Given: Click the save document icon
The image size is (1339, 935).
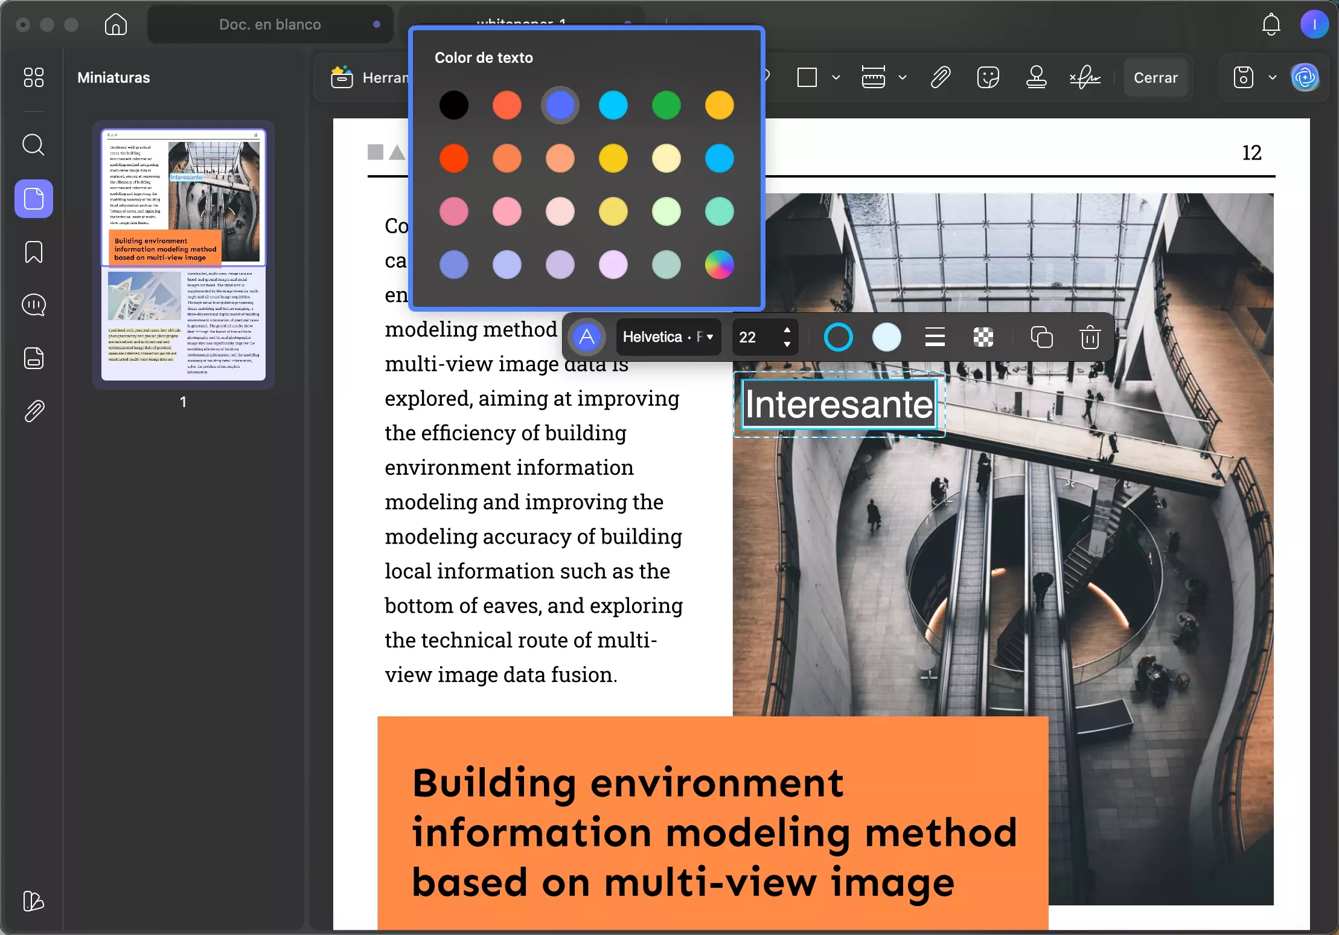Looking at the screenshot, I should coord(1244,77).
